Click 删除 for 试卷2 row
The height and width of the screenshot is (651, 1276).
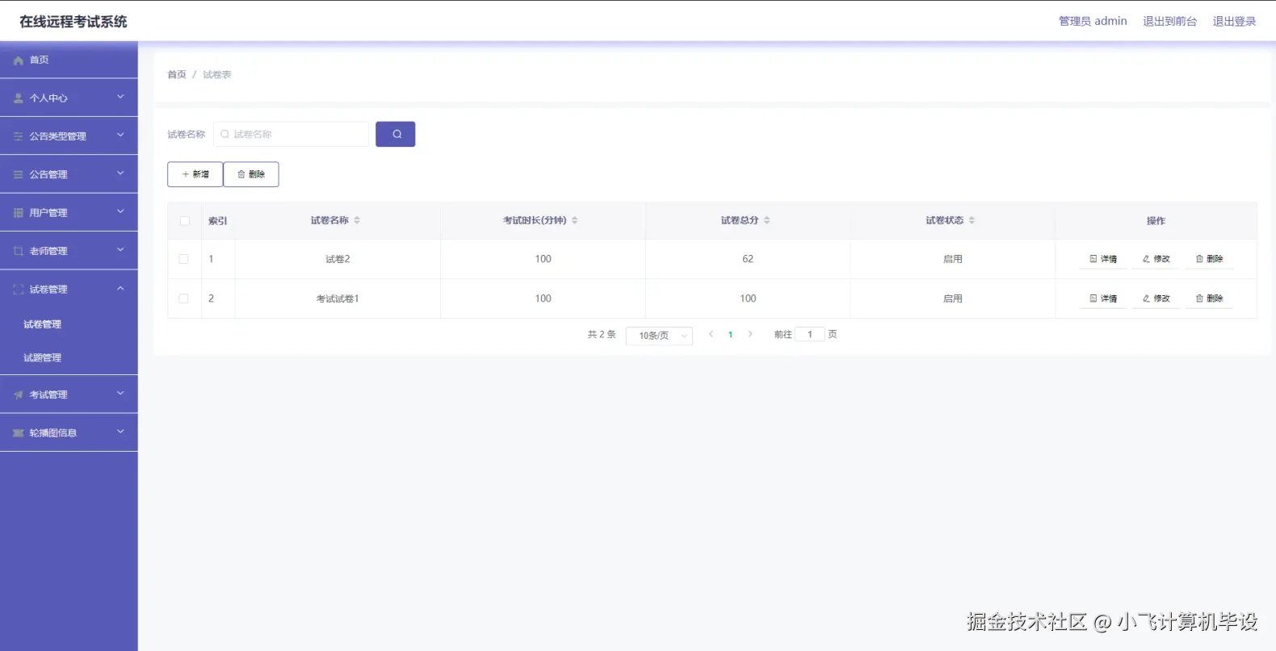click(x=1209, y=259)
